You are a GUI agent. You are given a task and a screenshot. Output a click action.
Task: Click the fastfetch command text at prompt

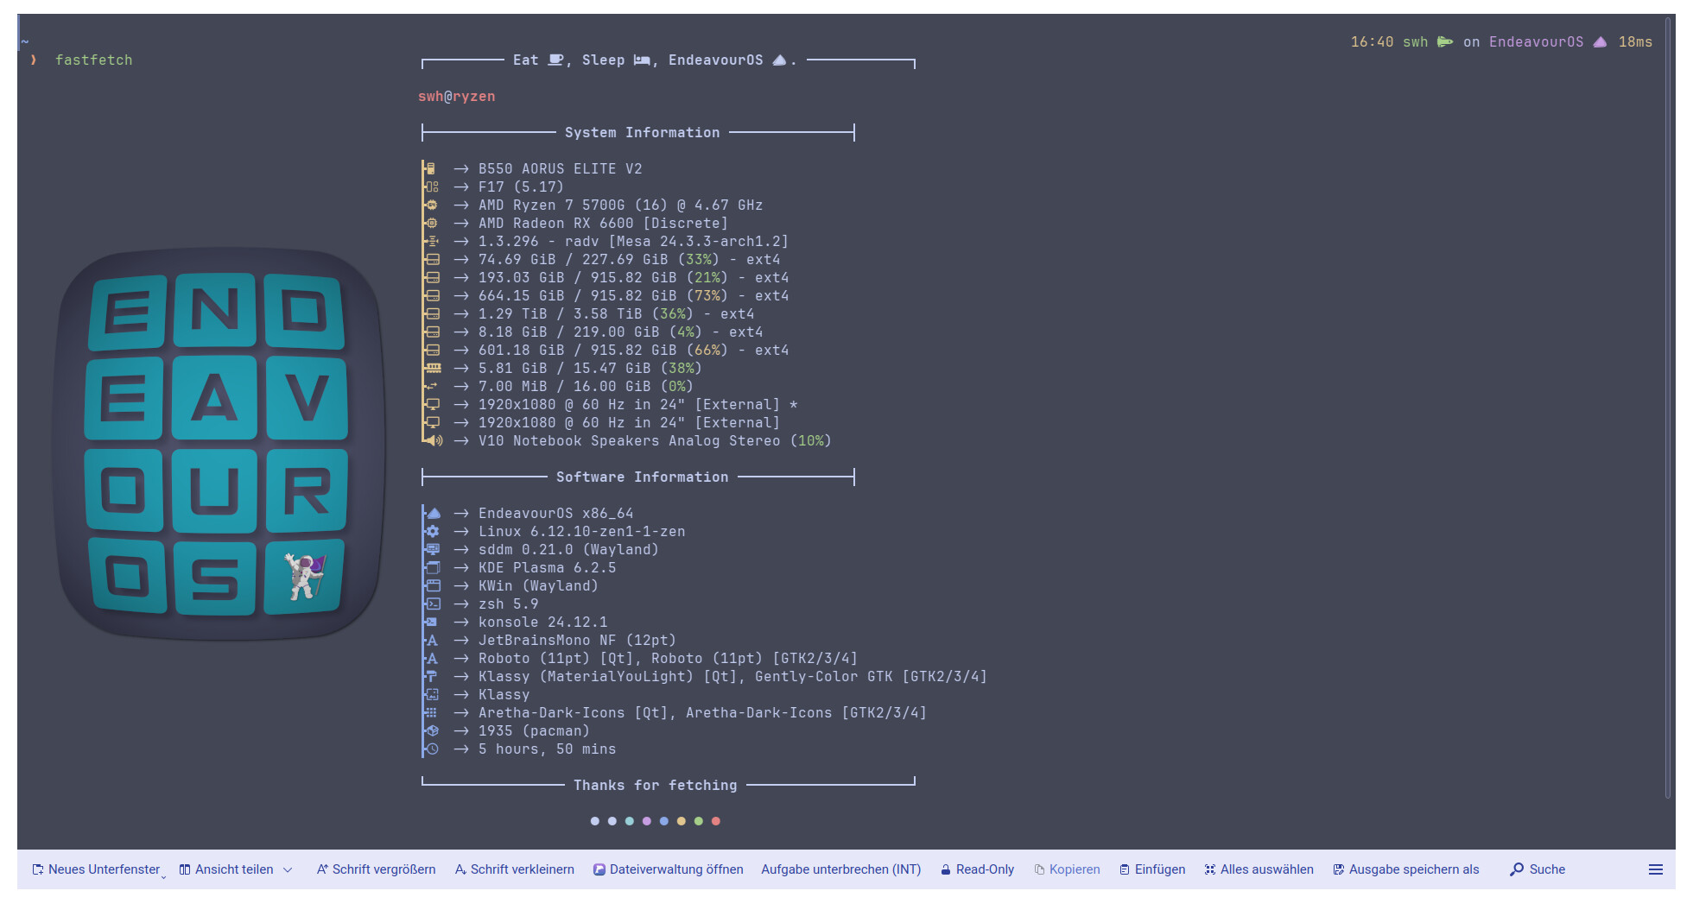[94, 60]
